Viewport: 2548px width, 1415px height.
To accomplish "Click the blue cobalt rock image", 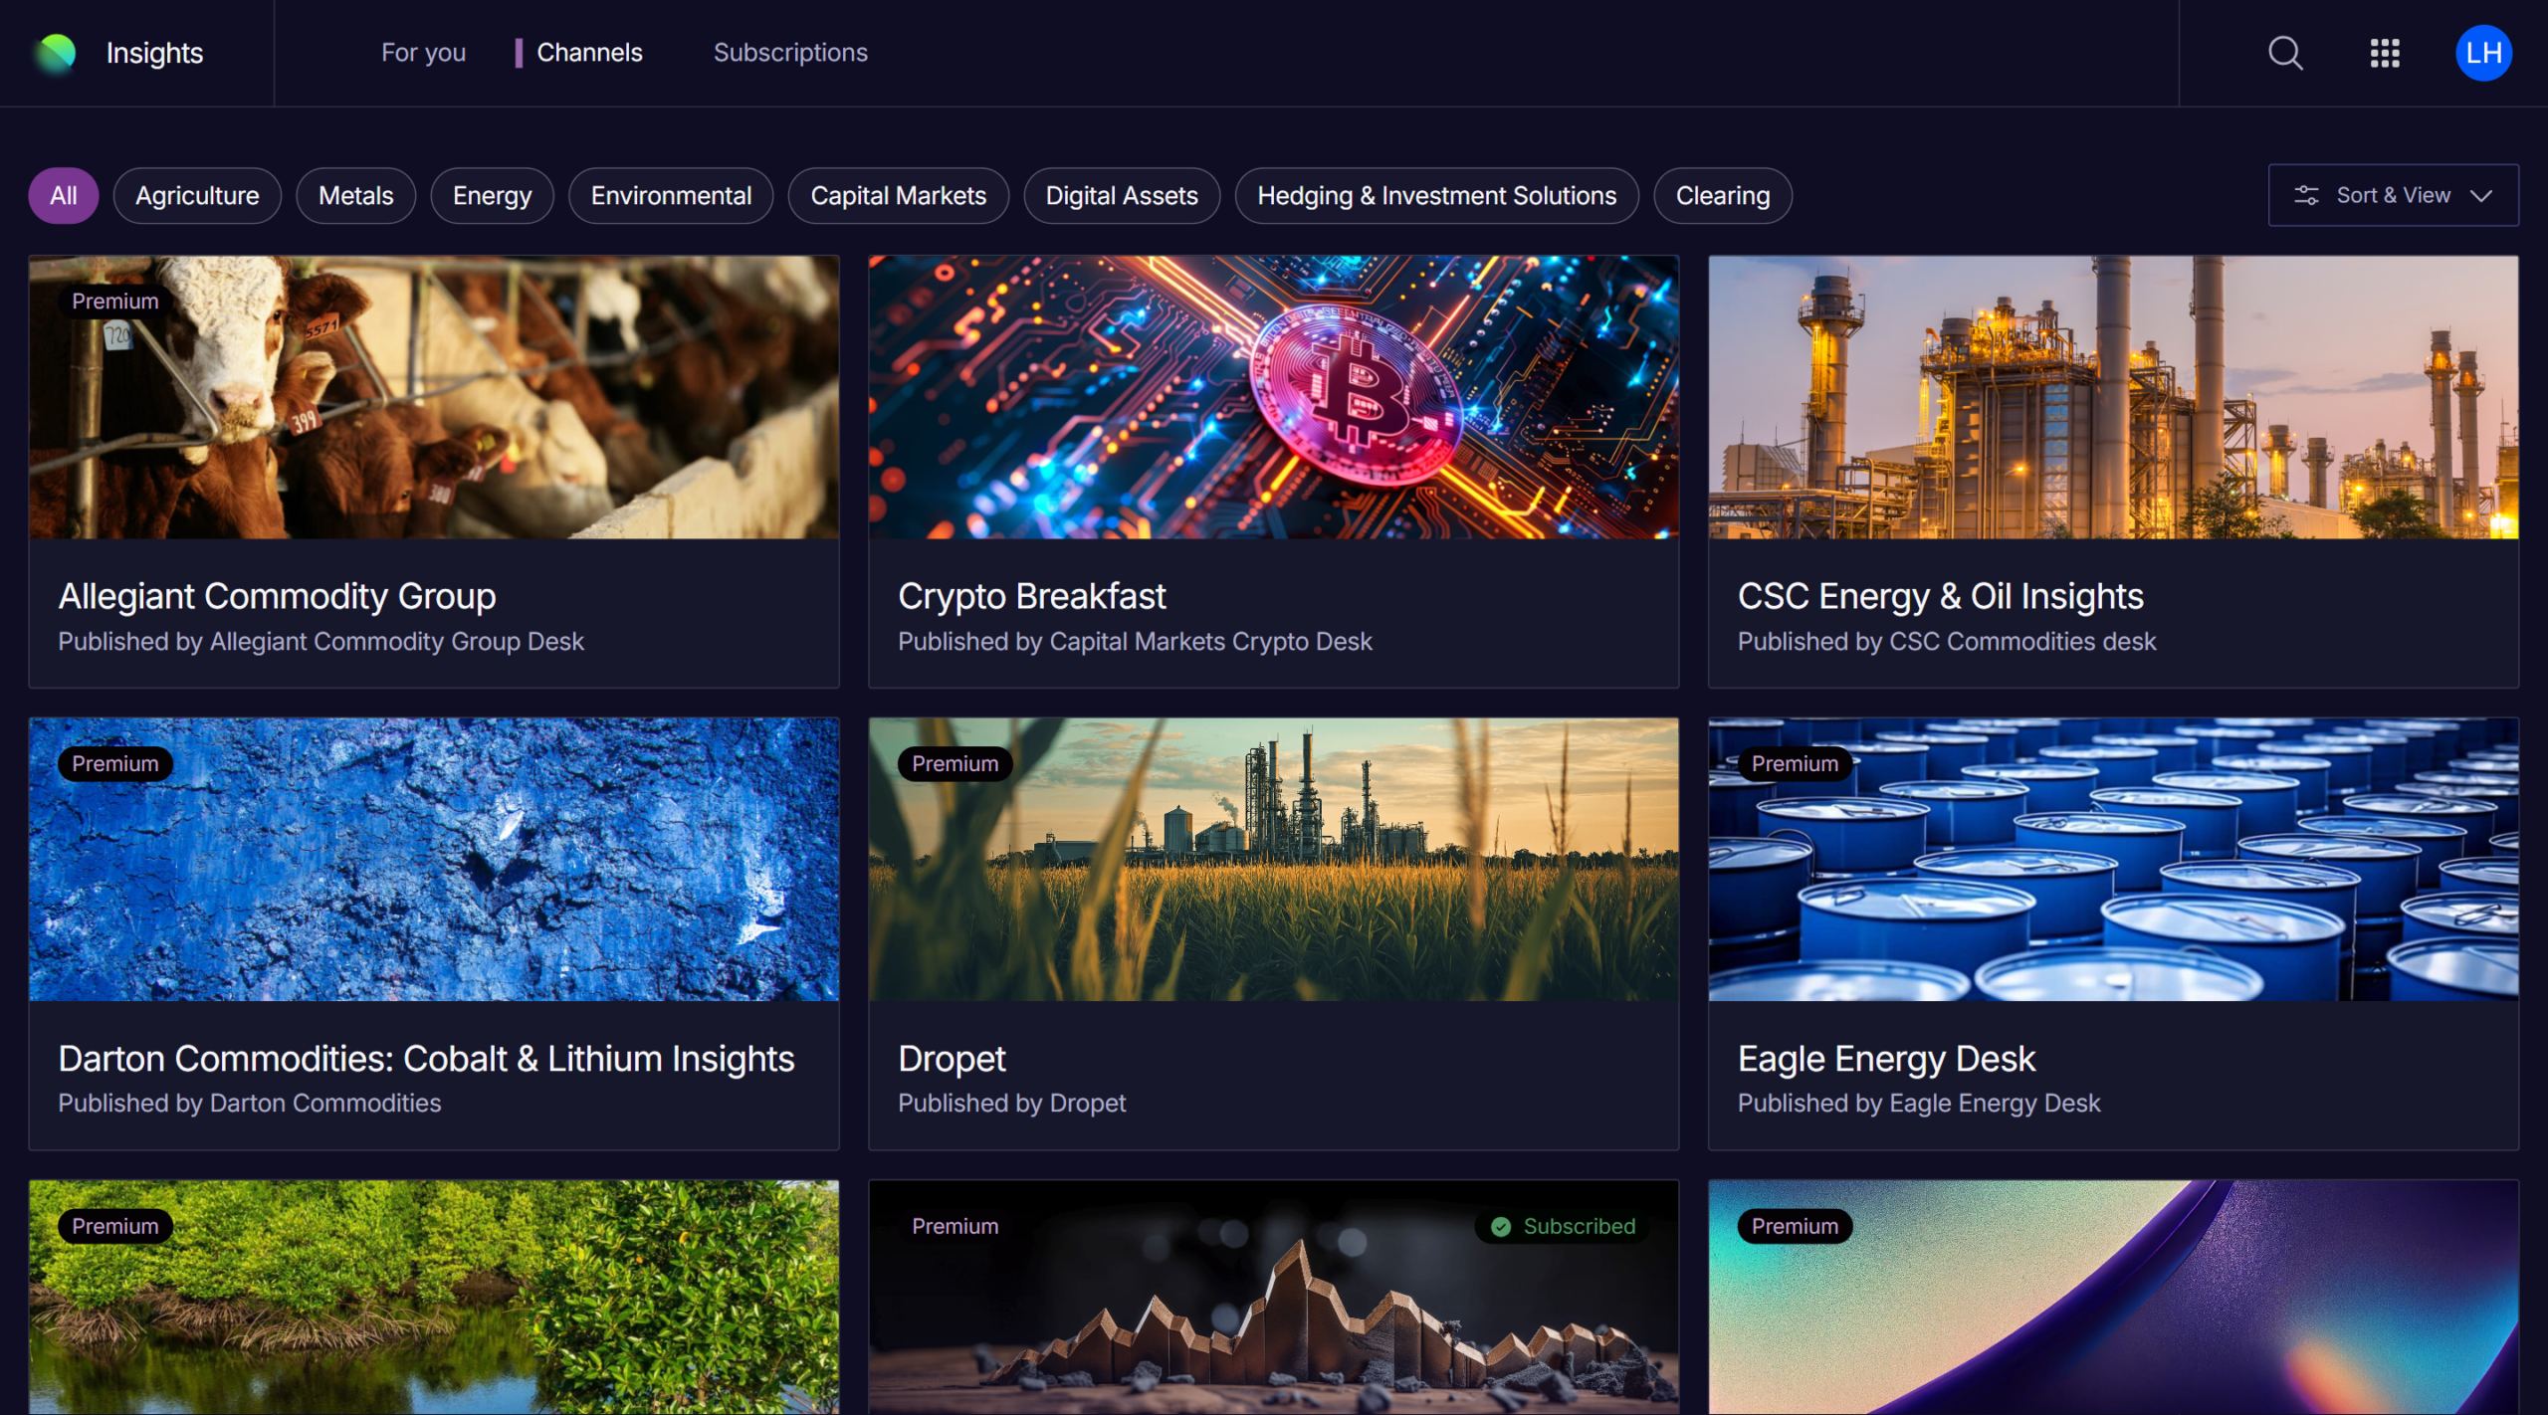I will tap(434, 860).
